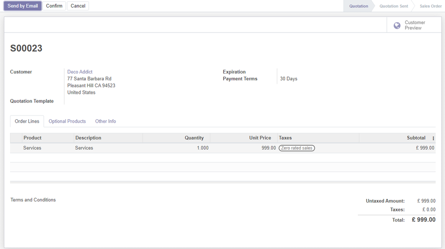Open the column options kebab menu
The image size is (445, 249).
click(x=433, y=138)
